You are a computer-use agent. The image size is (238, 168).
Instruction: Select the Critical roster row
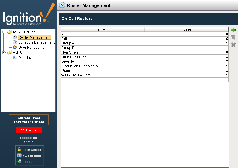[x=102, y=39]
